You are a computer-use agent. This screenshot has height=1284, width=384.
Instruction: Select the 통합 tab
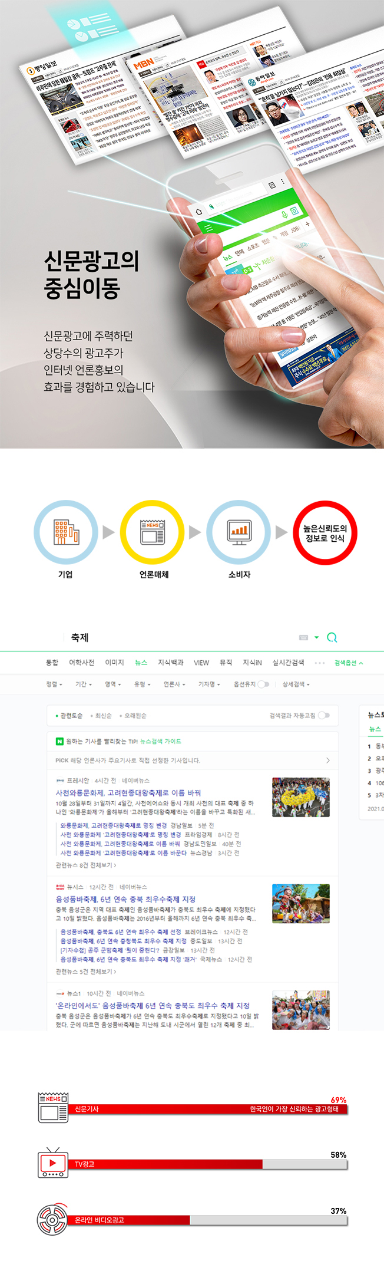[x=52, y=663]
